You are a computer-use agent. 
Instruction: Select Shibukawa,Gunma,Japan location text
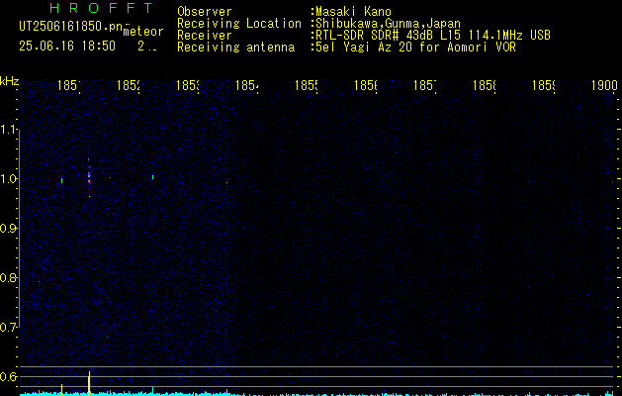pos(388,24)
